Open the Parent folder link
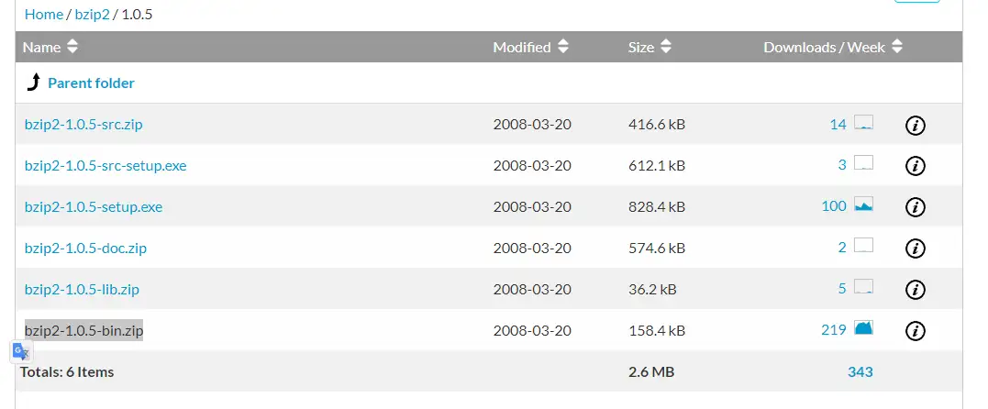 coord(91,83)
